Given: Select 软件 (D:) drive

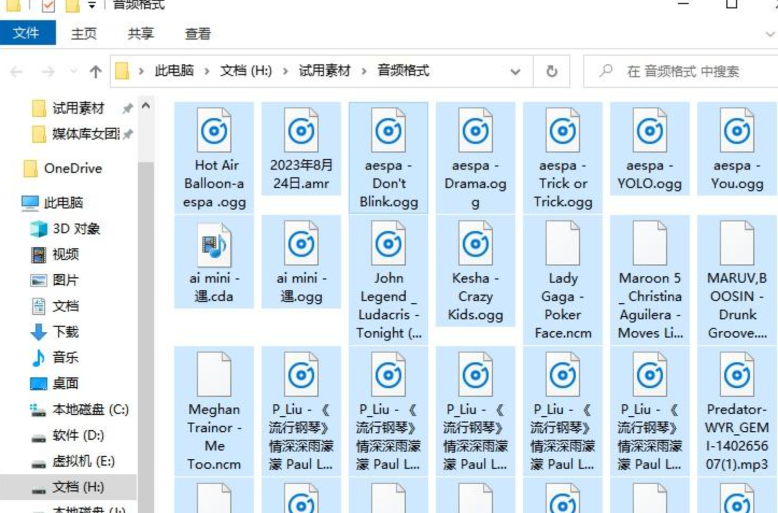Looking at the screenshot, I should tap(78, 435).
